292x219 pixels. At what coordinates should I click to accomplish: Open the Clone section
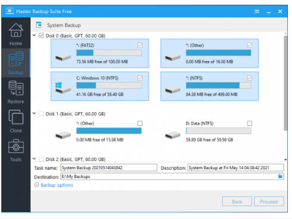point(16,121)
